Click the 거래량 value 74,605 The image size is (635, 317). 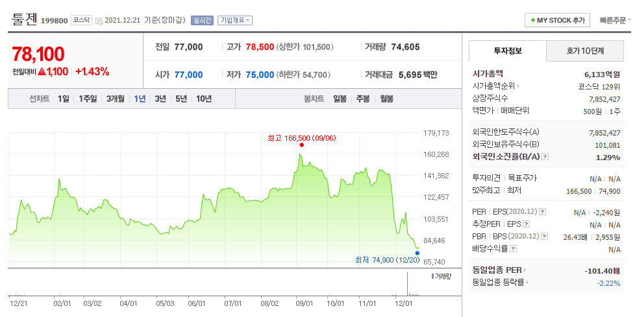click(405, 47)
